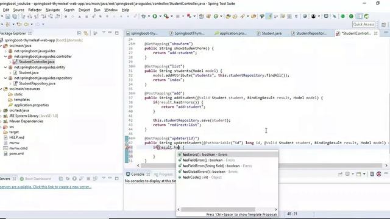This screenshot has width=390, height=219.
Task: Expand the Maven Dependencies node
Action: click(1, 121)
